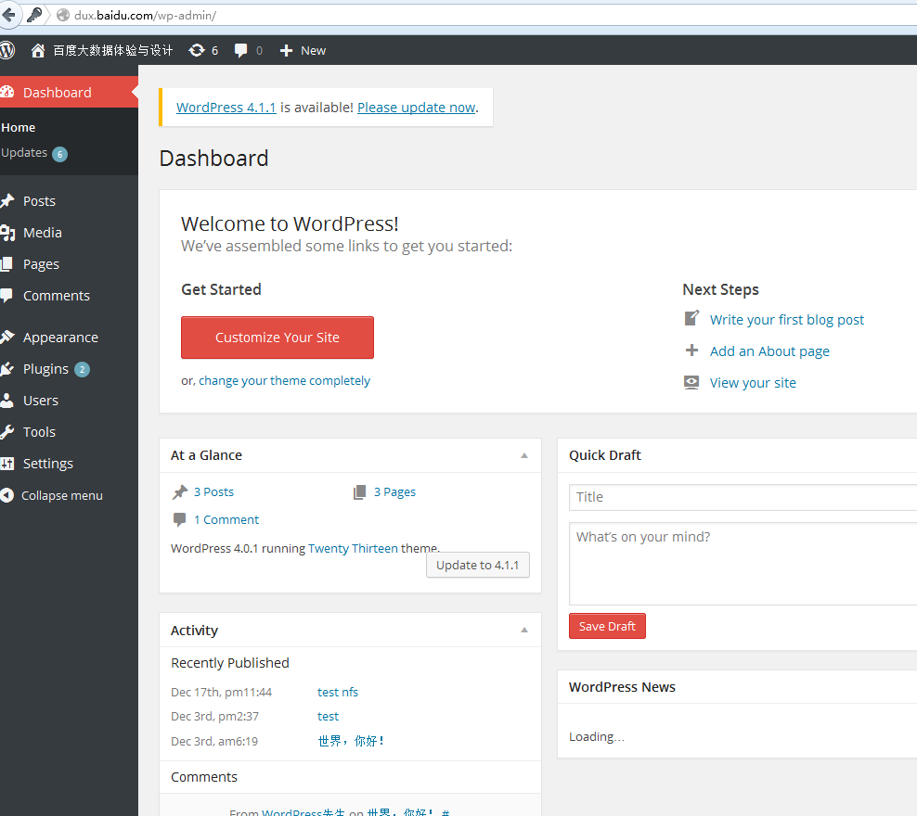Open the Users menu label
Image resolution: width=917 pixels, height=816 pixels.
pyautogui.click(x=40, y=401)
